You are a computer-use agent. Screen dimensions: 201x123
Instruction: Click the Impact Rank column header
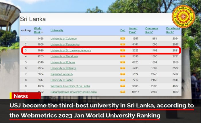(133, 30)
